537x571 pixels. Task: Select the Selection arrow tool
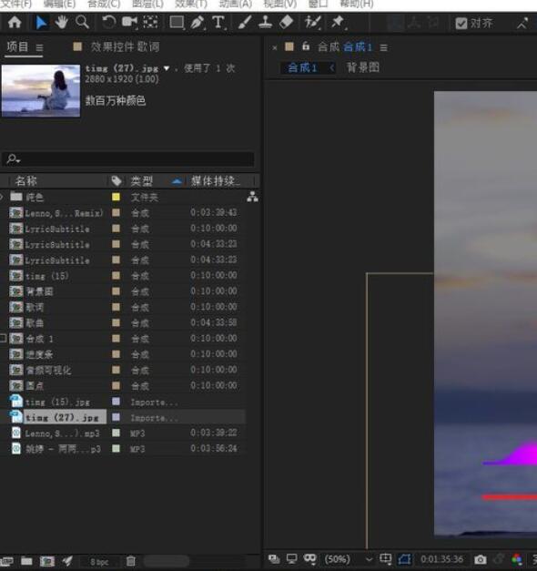pos(40,23)
